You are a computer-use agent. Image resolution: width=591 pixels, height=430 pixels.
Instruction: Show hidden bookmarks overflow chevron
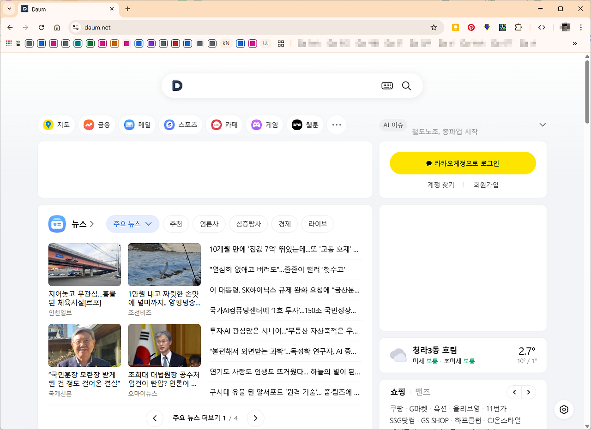[x=575, y=43]
